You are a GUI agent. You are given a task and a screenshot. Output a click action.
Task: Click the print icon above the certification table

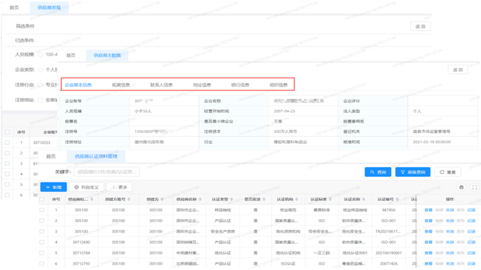click(x=462, y=187)
